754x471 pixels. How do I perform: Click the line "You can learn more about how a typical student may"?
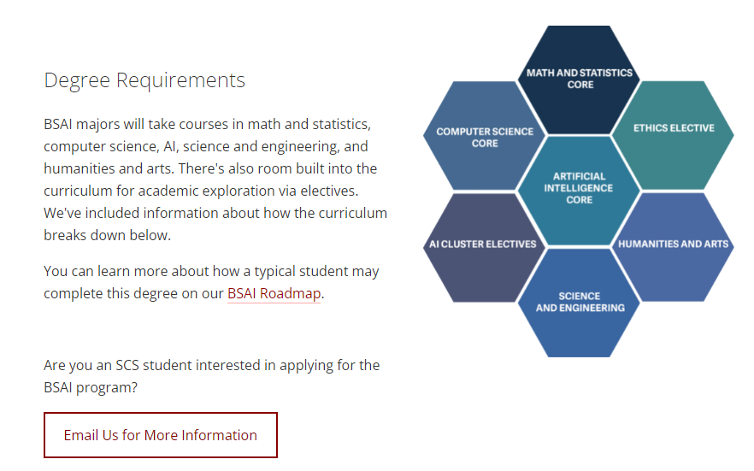click(x=212, y=272)
